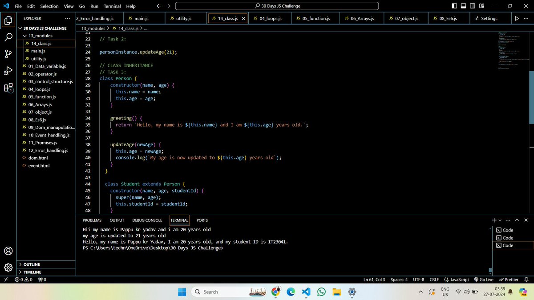Click the VS Code logo icon
This screenshot has width=534, height=300.
point(6,6)
